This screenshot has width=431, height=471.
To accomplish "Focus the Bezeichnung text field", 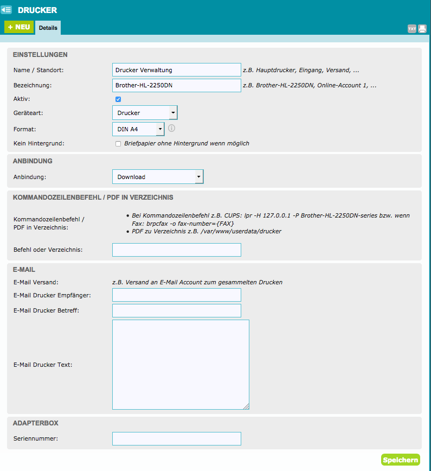I will [x=176, y=85].
